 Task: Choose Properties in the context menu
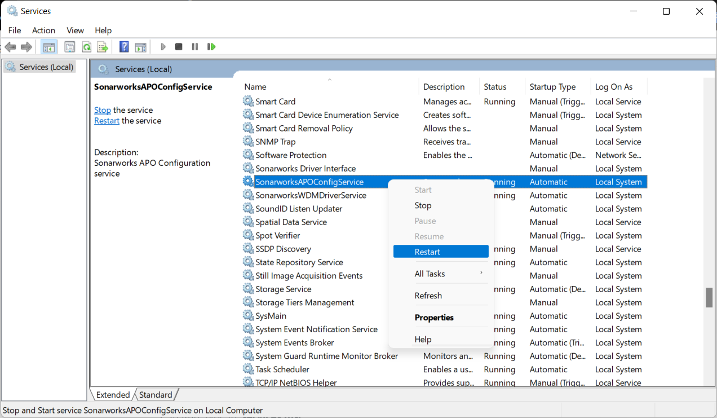[441, 318]
